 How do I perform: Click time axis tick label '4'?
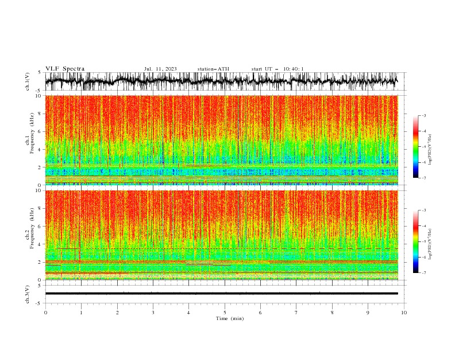coord(188,313)
